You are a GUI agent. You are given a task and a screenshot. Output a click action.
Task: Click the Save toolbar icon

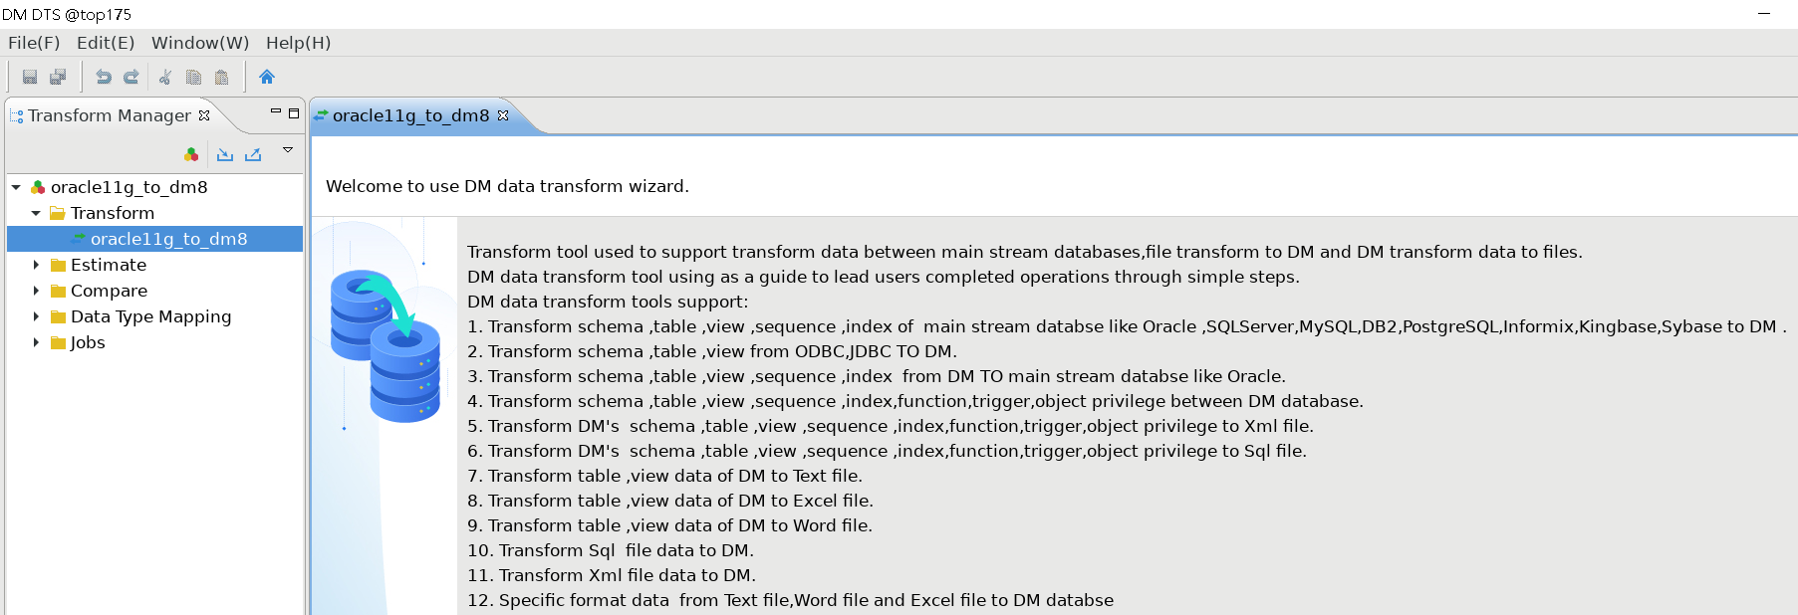click(30, 77)
